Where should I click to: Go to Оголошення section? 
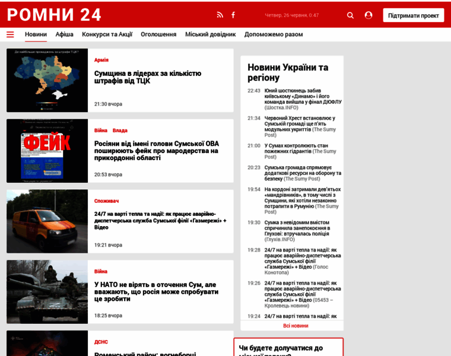158,34
